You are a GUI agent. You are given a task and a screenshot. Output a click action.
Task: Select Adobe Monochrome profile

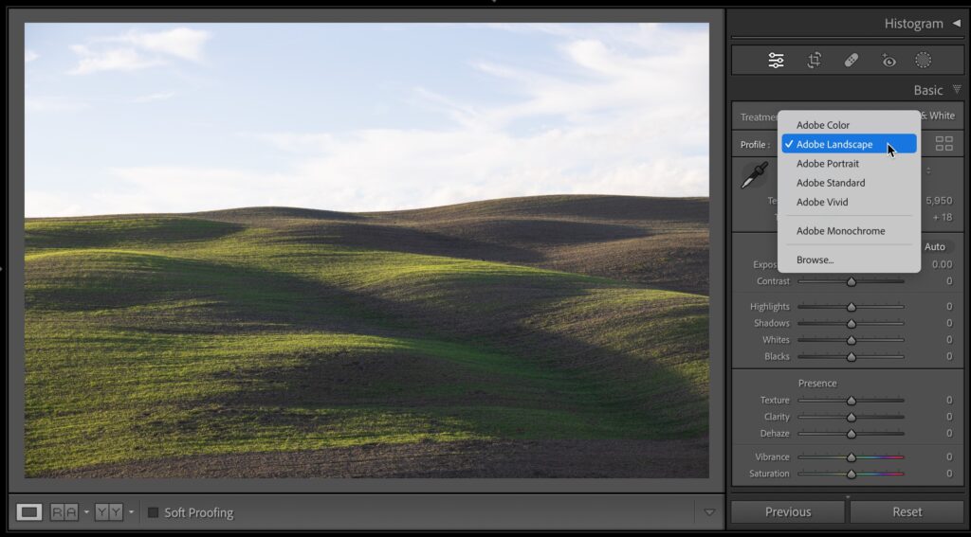click(840, 231)
